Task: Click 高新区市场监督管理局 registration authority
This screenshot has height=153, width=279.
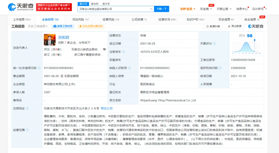Action: pyautogui.click(x=155, y=92)
